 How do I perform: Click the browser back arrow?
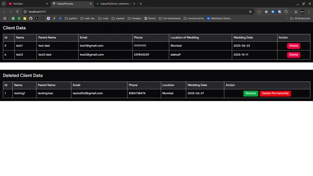(x=4, y=12)
